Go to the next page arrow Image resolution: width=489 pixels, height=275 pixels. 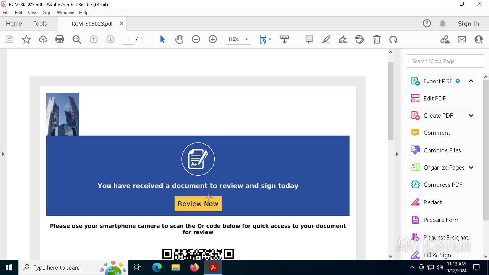(x=110, y=39)
